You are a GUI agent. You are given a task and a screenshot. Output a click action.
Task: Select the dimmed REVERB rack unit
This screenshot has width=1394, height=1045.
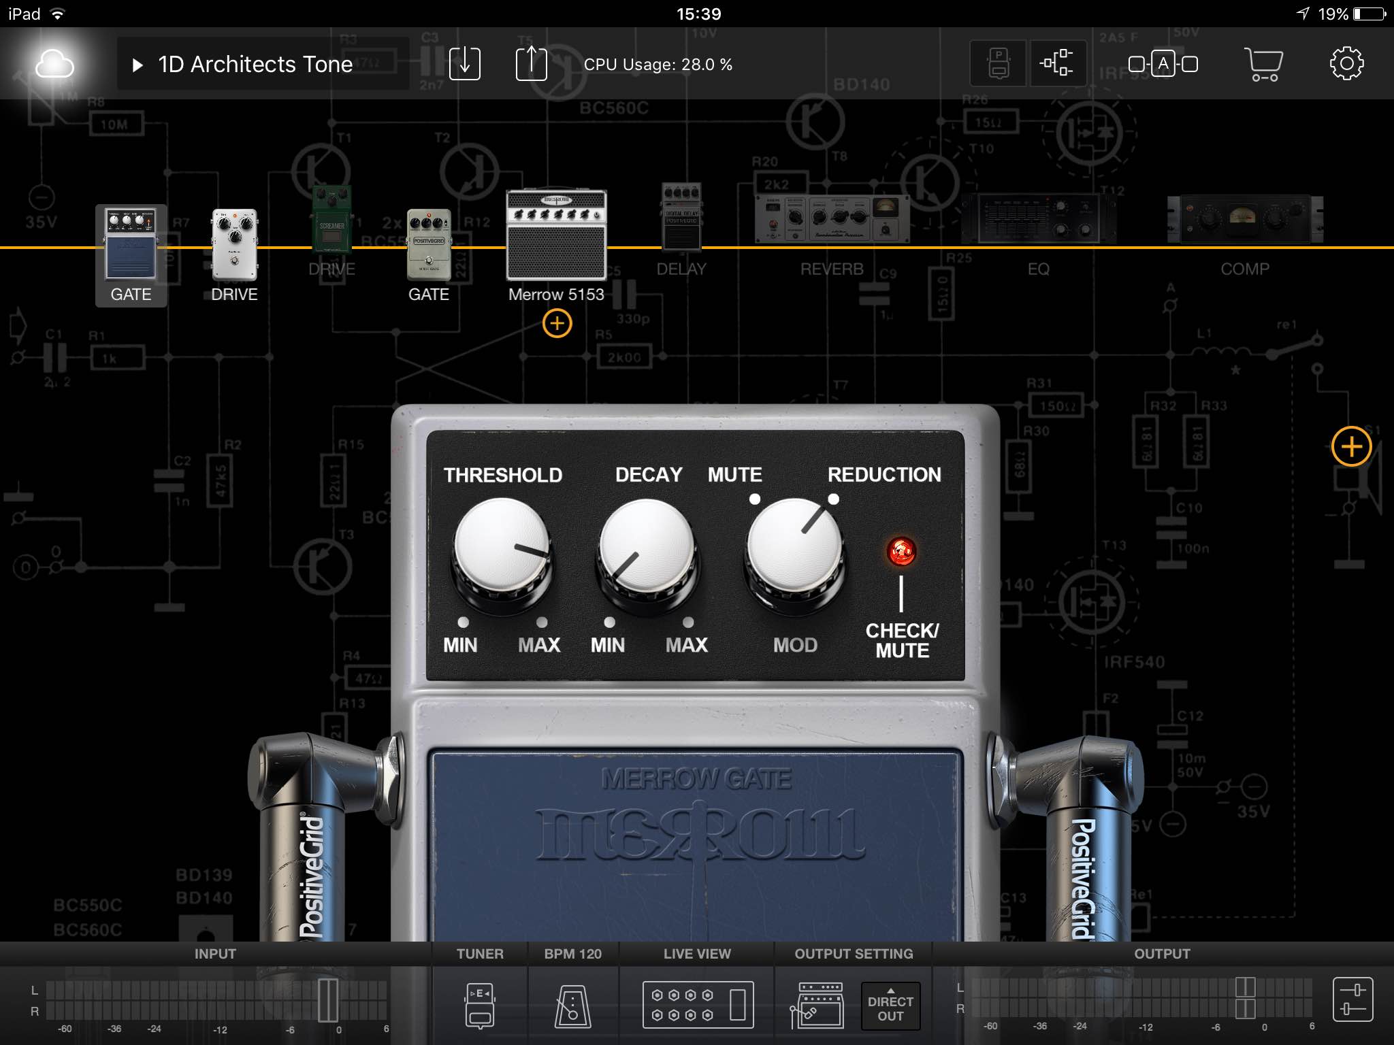point(832,219)
